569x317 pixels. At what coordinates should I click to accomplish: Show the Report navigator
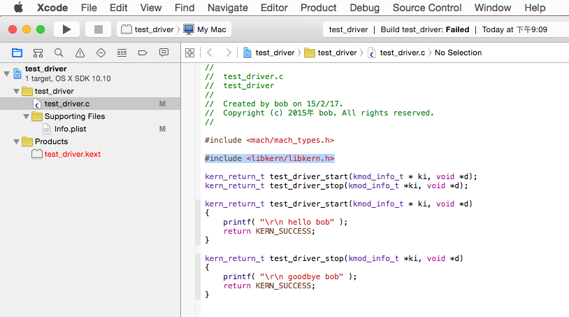[164, 53]
